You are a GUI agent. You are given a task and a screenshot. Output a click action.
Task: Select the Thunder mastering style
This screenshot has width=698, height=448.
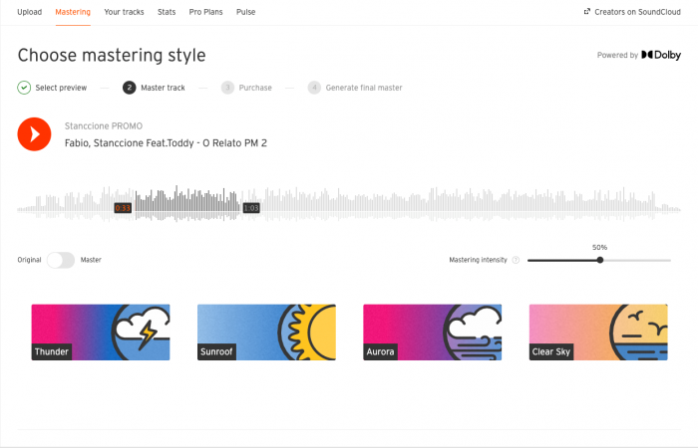[x=101, y=332]
